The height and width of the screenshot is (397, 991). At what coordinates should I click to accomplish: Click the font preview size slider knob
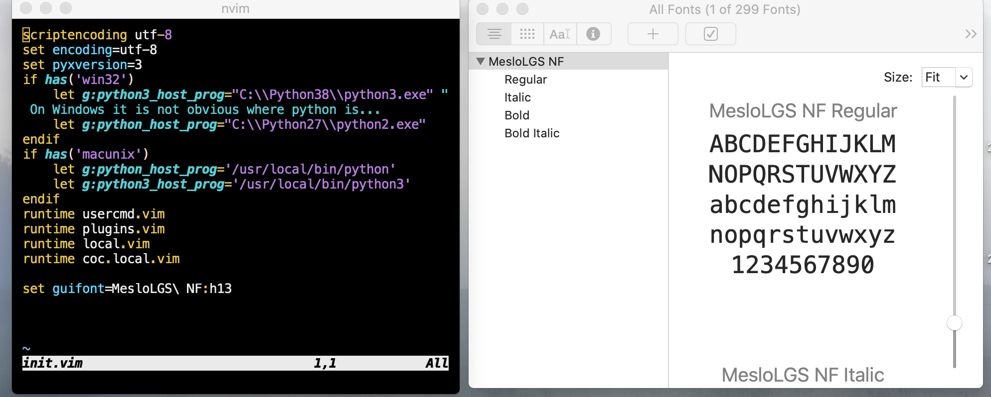(x=954, y=323)
